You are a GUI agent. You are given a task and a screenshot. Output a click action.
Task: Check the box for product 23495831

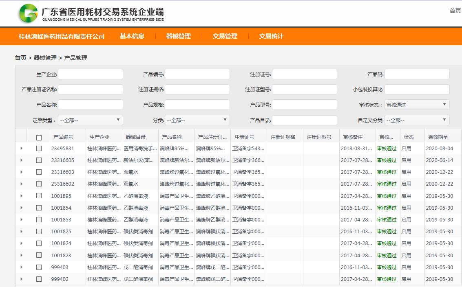coord(39,149)
